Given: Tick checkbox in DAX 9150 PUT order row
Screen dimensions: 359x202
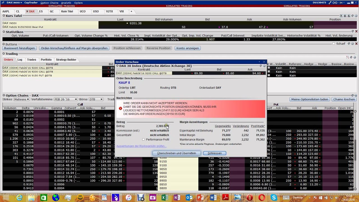Looking at the screenshot, I should click(269, 75).
